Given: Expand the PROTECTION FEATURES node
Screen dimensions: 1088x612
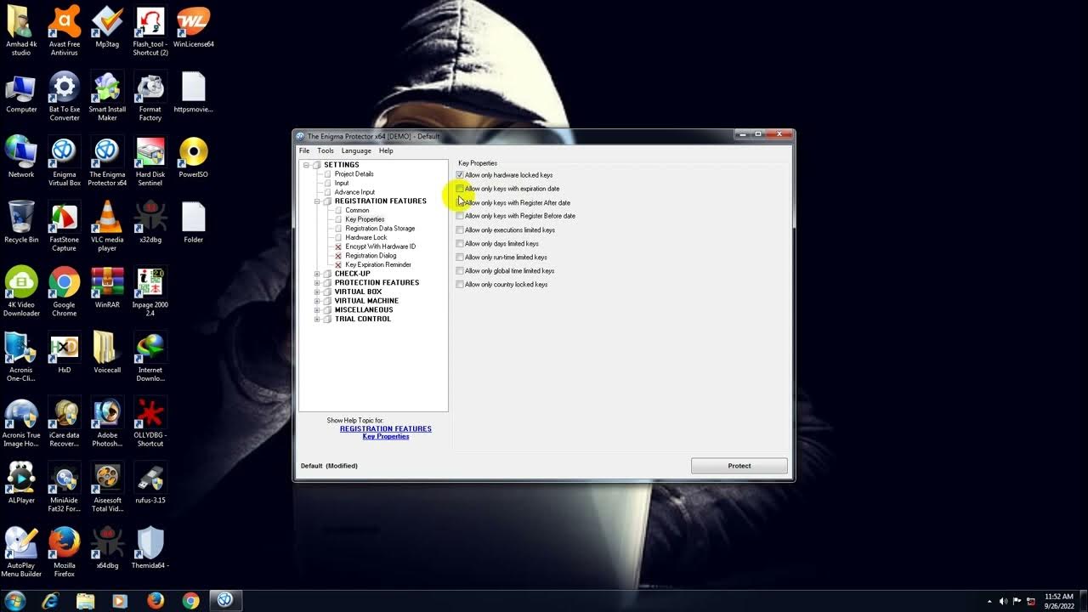Looking at the screenshot, I should 317,283.
